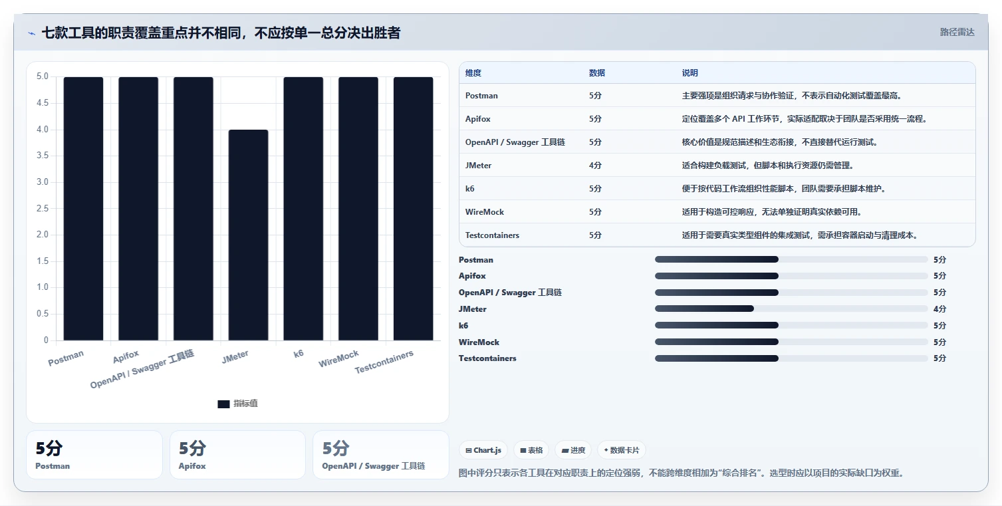Select the 表格 chip
The width and height of the screenshot is (1002, 506).
click(x=531, y=450)
